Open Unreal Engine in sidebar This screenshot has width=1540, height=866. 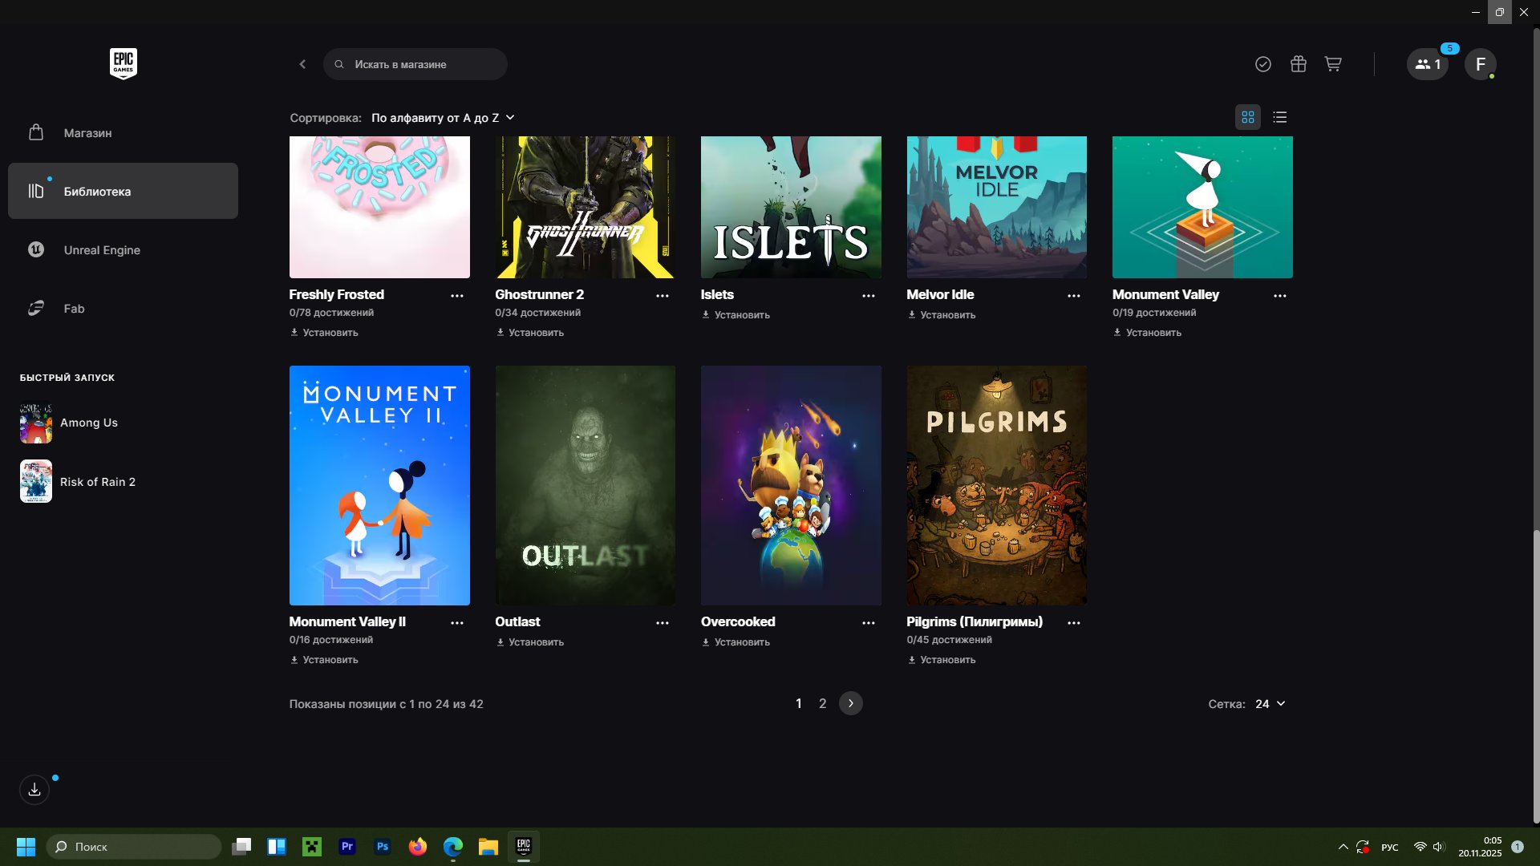click(x=102, y=250)
